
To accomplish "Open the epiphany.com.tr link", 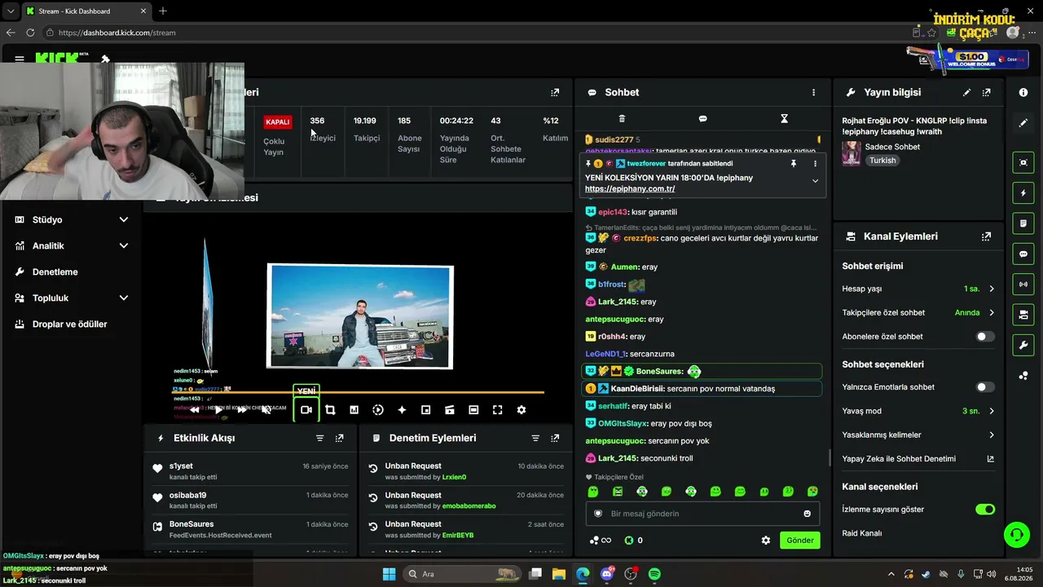I will pyautogui.click(x=630, y=189).
